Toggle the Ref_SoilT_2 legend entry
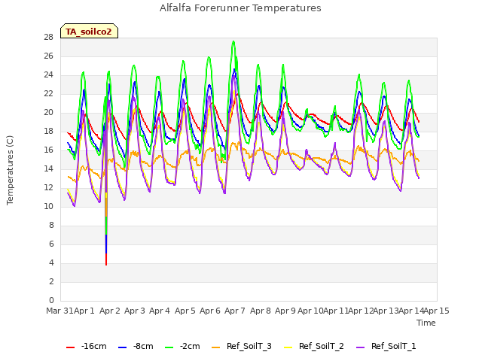482x361 pixels. point(314,346)
